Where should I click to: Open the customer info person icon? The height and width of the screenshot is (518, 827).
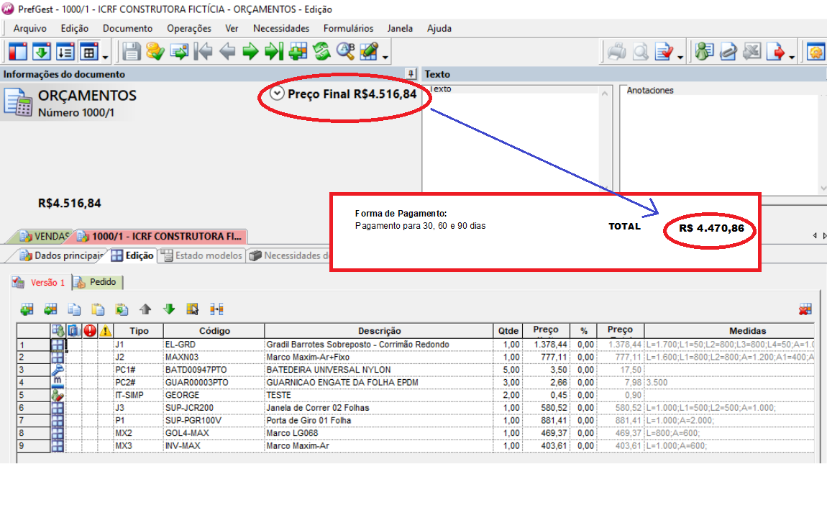tap(704, 52)
